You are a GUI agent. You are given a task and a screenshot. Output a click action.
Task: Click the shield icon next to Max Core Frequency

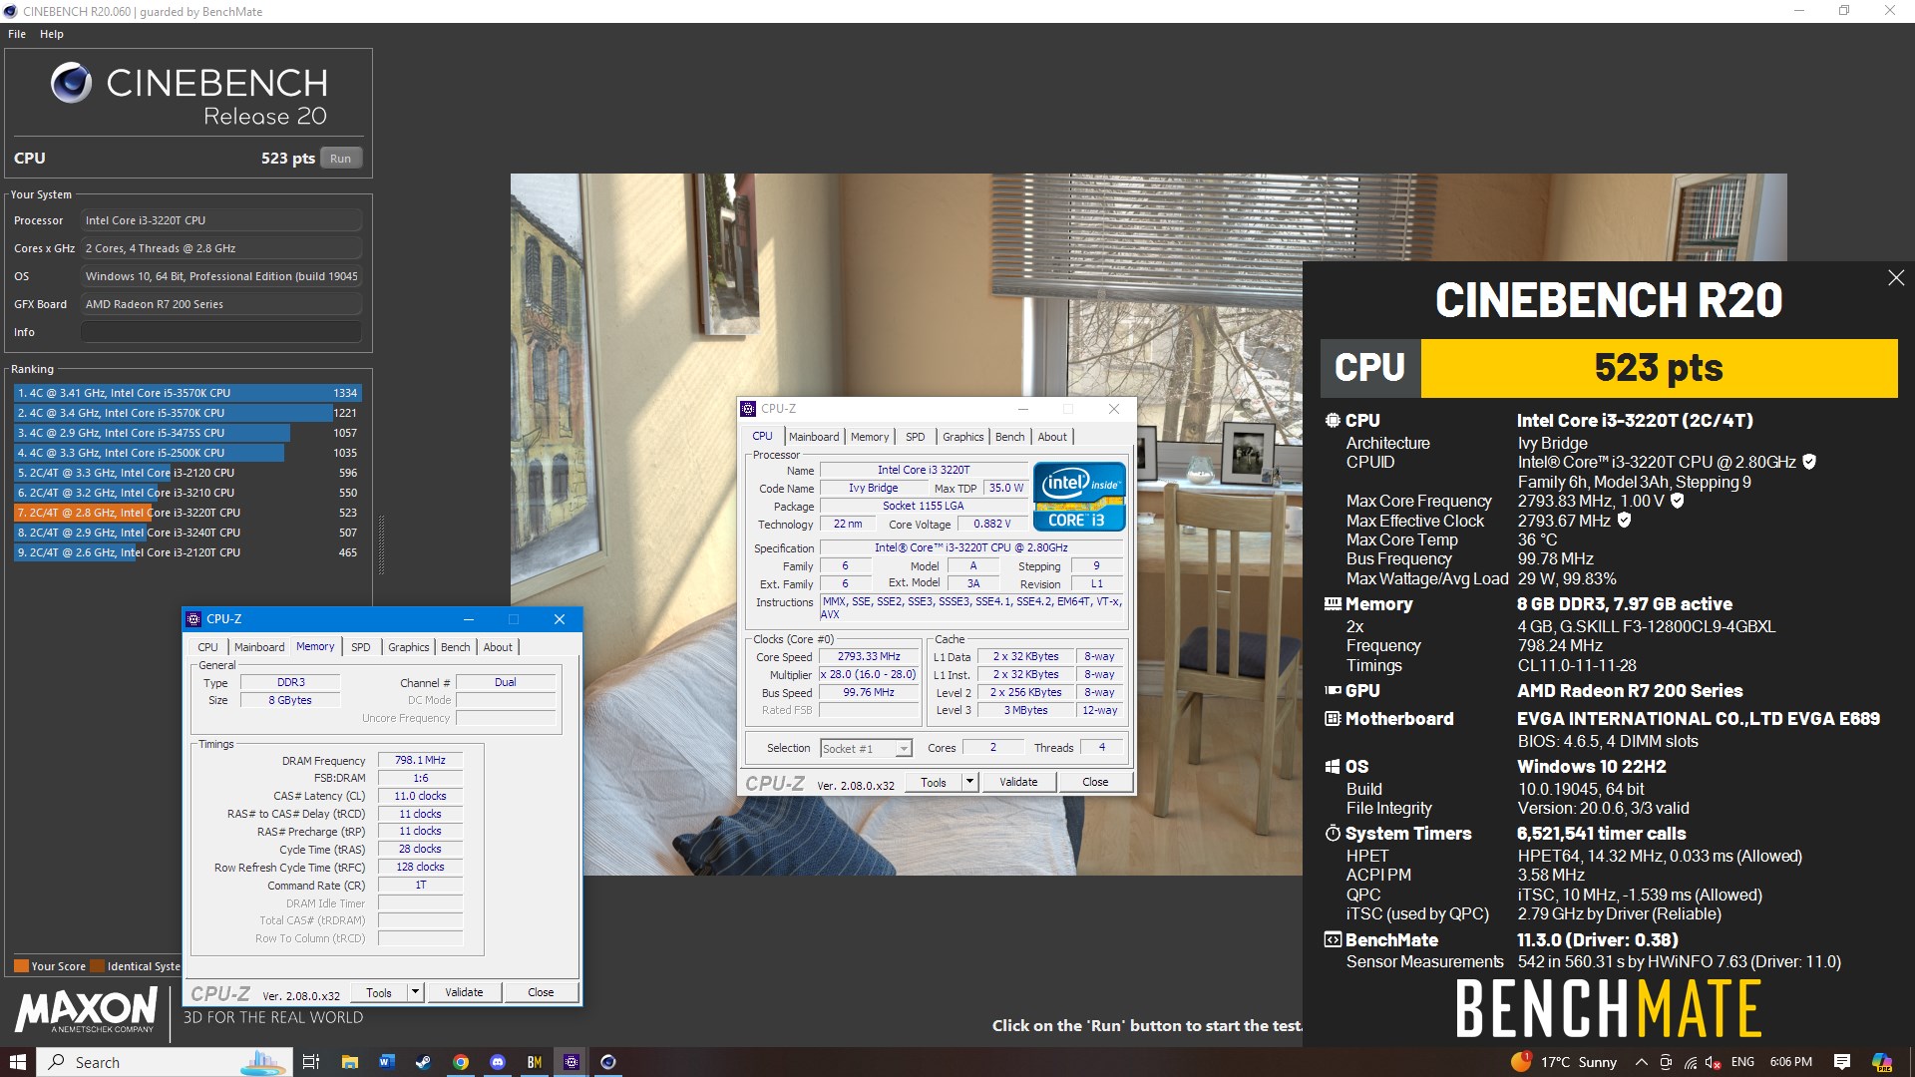tap(1678, 501)
